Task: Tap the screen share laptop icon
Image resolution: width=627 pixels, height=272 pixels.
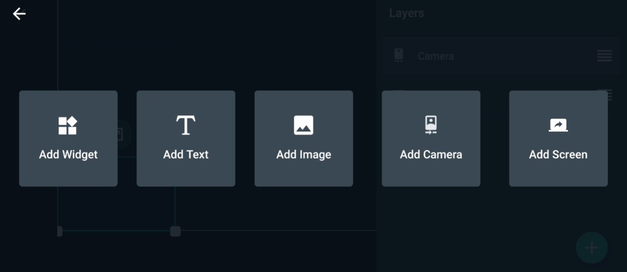Action: click(x=558, y=125)
